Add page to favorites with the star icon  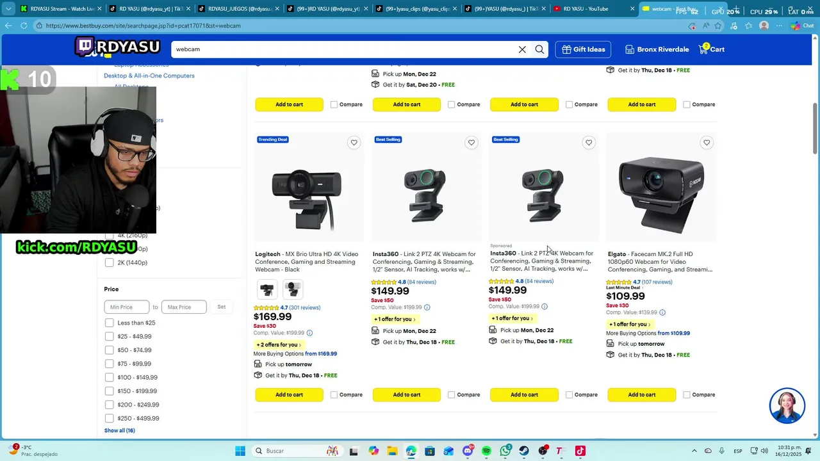click(x=718, y=26)
